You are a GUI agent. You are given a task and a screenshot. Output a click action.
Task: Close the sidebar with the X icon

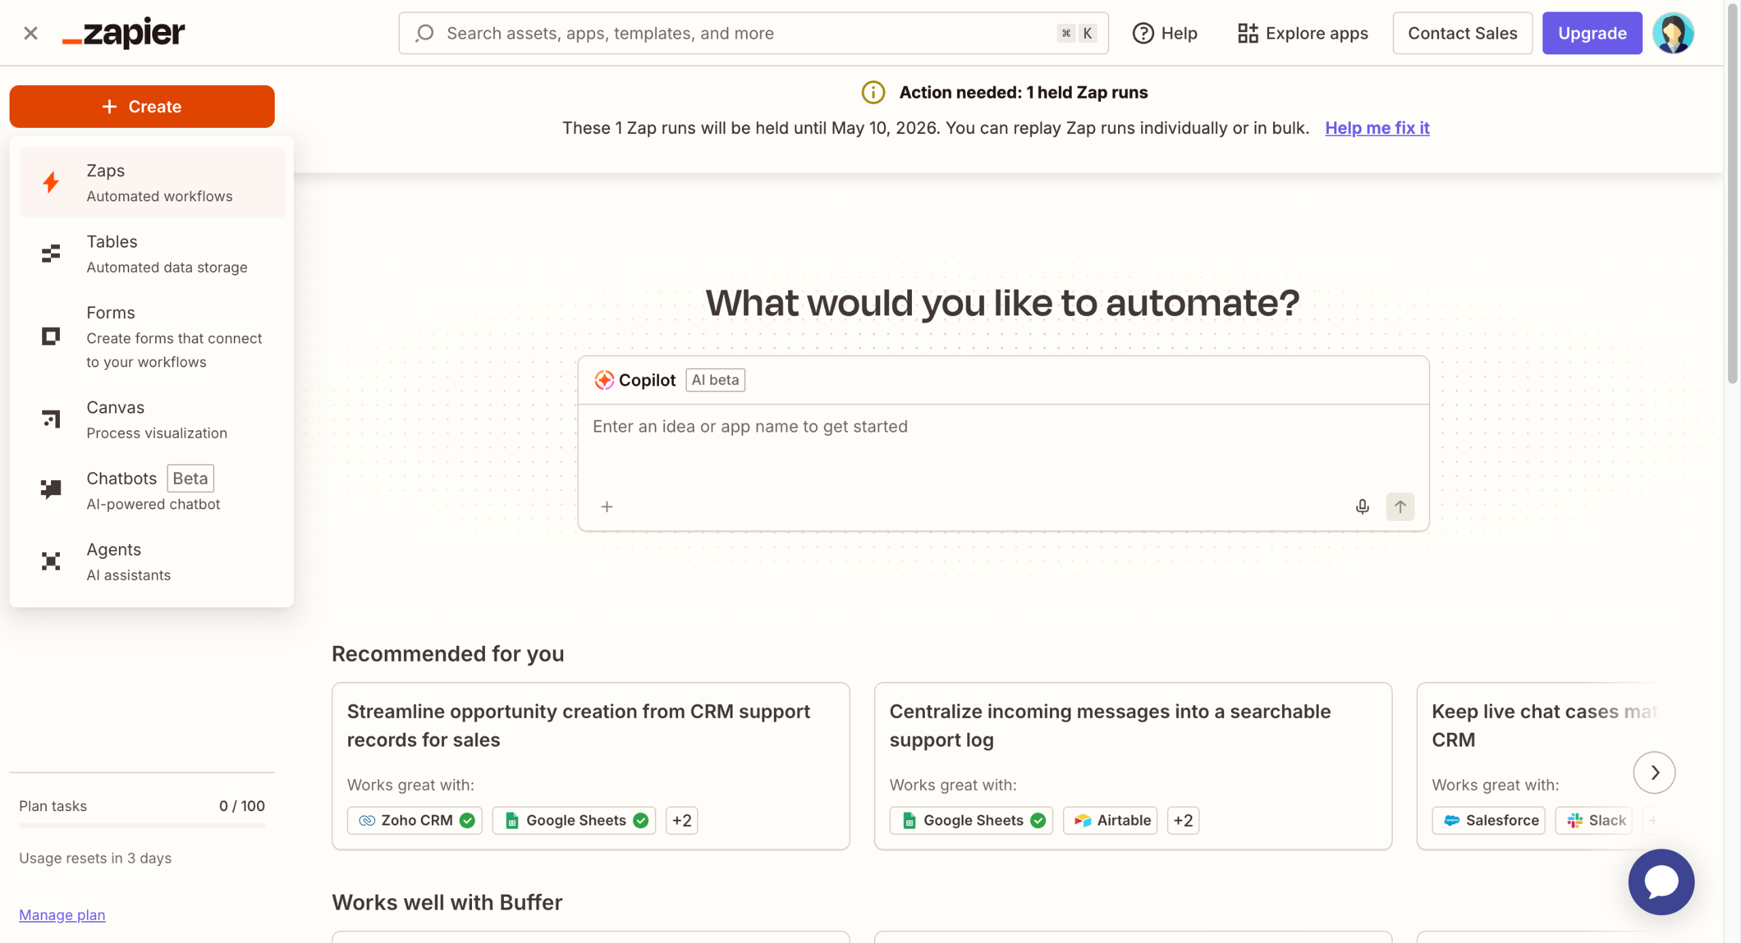click(x=31, y=33)
